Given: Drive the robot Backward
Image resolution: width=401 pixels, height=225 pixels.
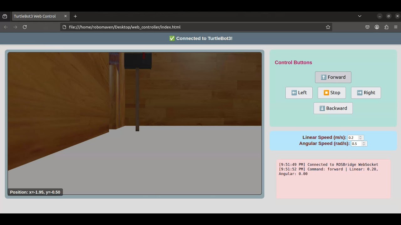Looking at the screenshot, I should tap(333, 108).
